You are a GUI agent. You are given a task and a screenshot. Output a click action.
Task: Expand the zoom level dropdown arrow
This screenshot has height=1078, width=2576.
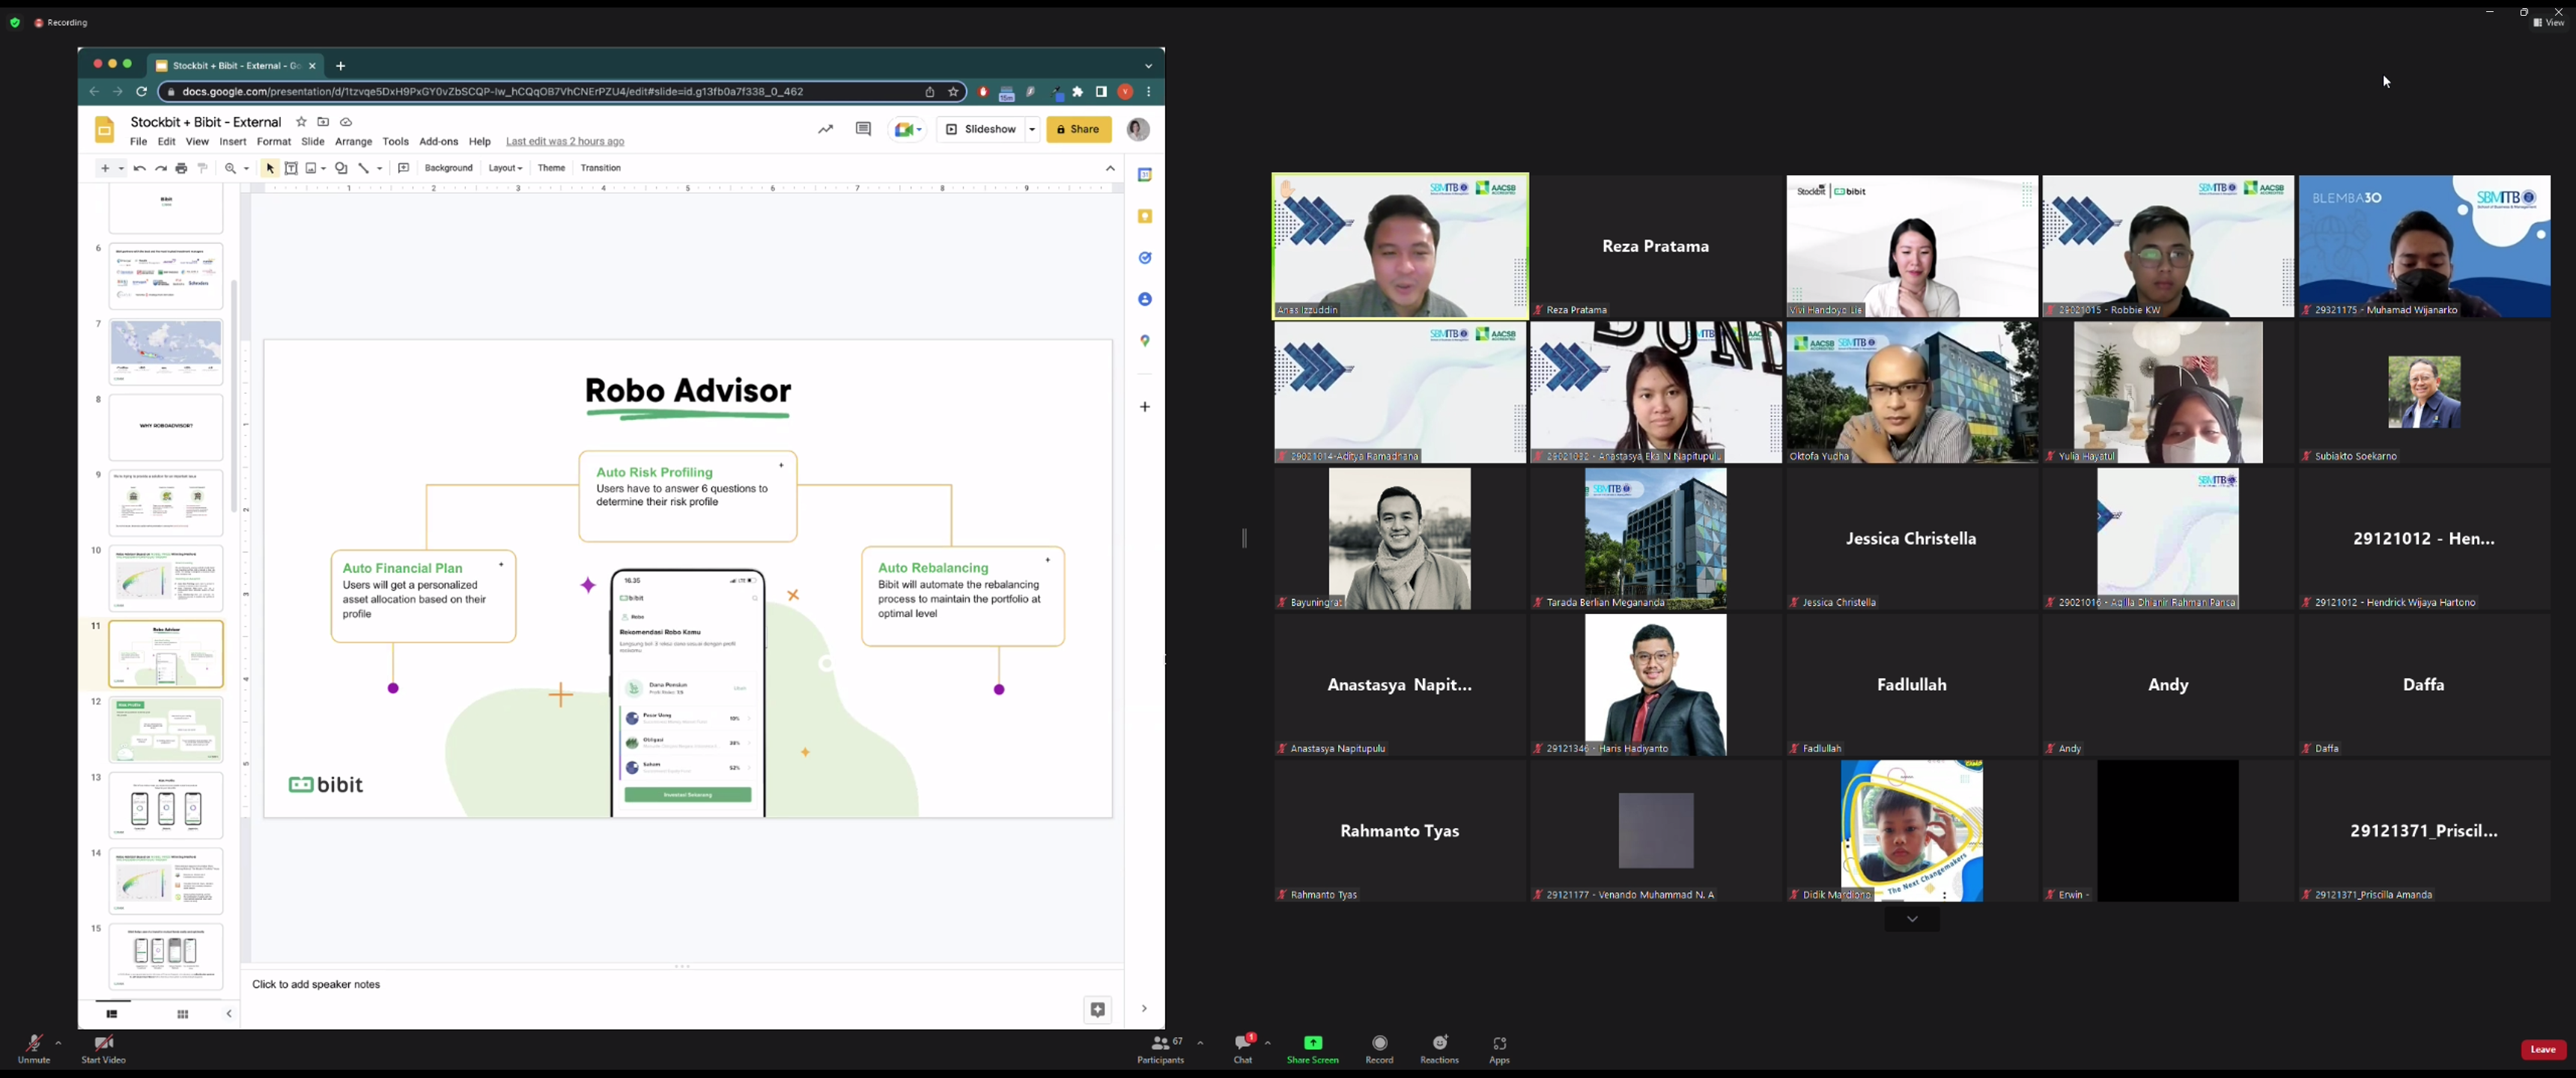(x=246, y=168)
